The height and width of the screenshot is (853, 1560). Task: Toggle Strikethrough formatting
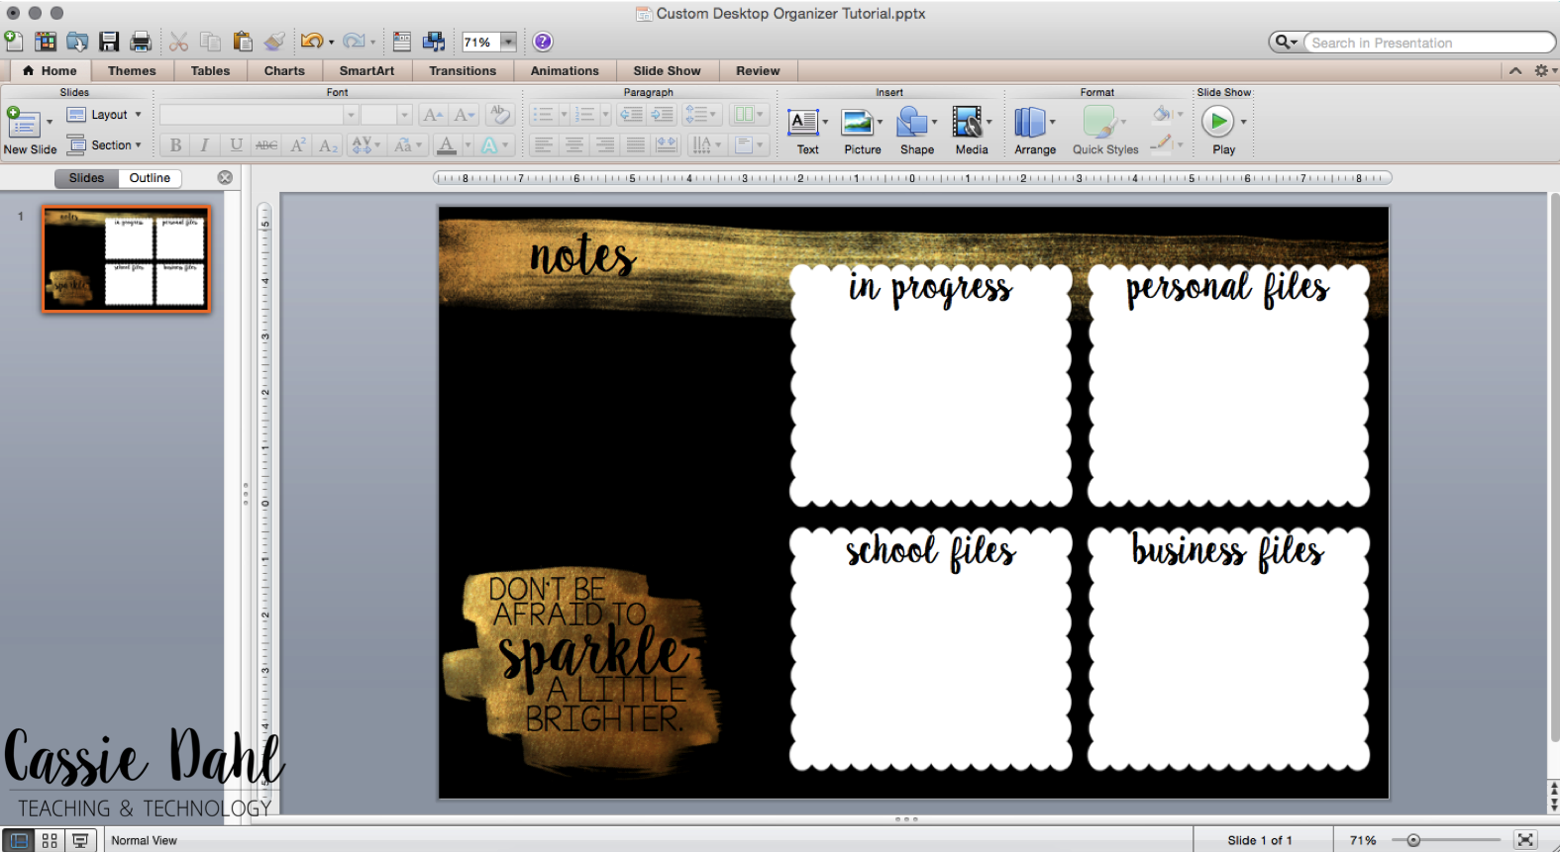coord(266,145)
